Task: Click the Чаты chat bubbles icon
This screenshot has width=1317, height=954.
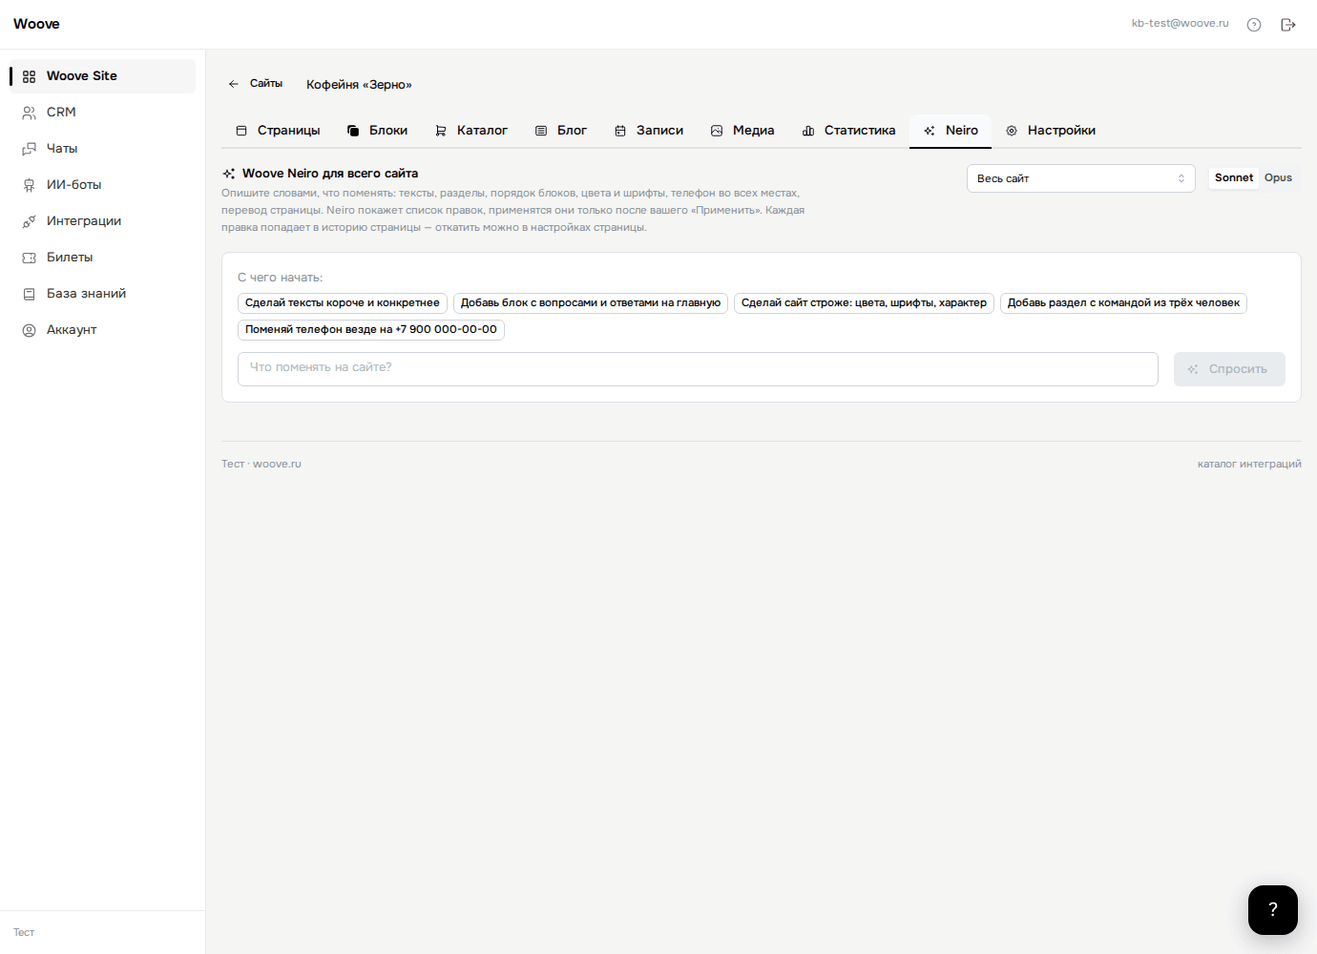Action: [29, 149]
